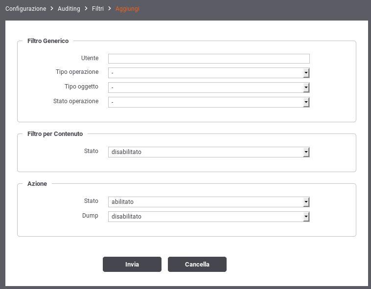Image resolution: width=371 pixels, height=289 pixels.
Task: Go to Configurazione in breadcrumb
Action: [x=26, y=9]
